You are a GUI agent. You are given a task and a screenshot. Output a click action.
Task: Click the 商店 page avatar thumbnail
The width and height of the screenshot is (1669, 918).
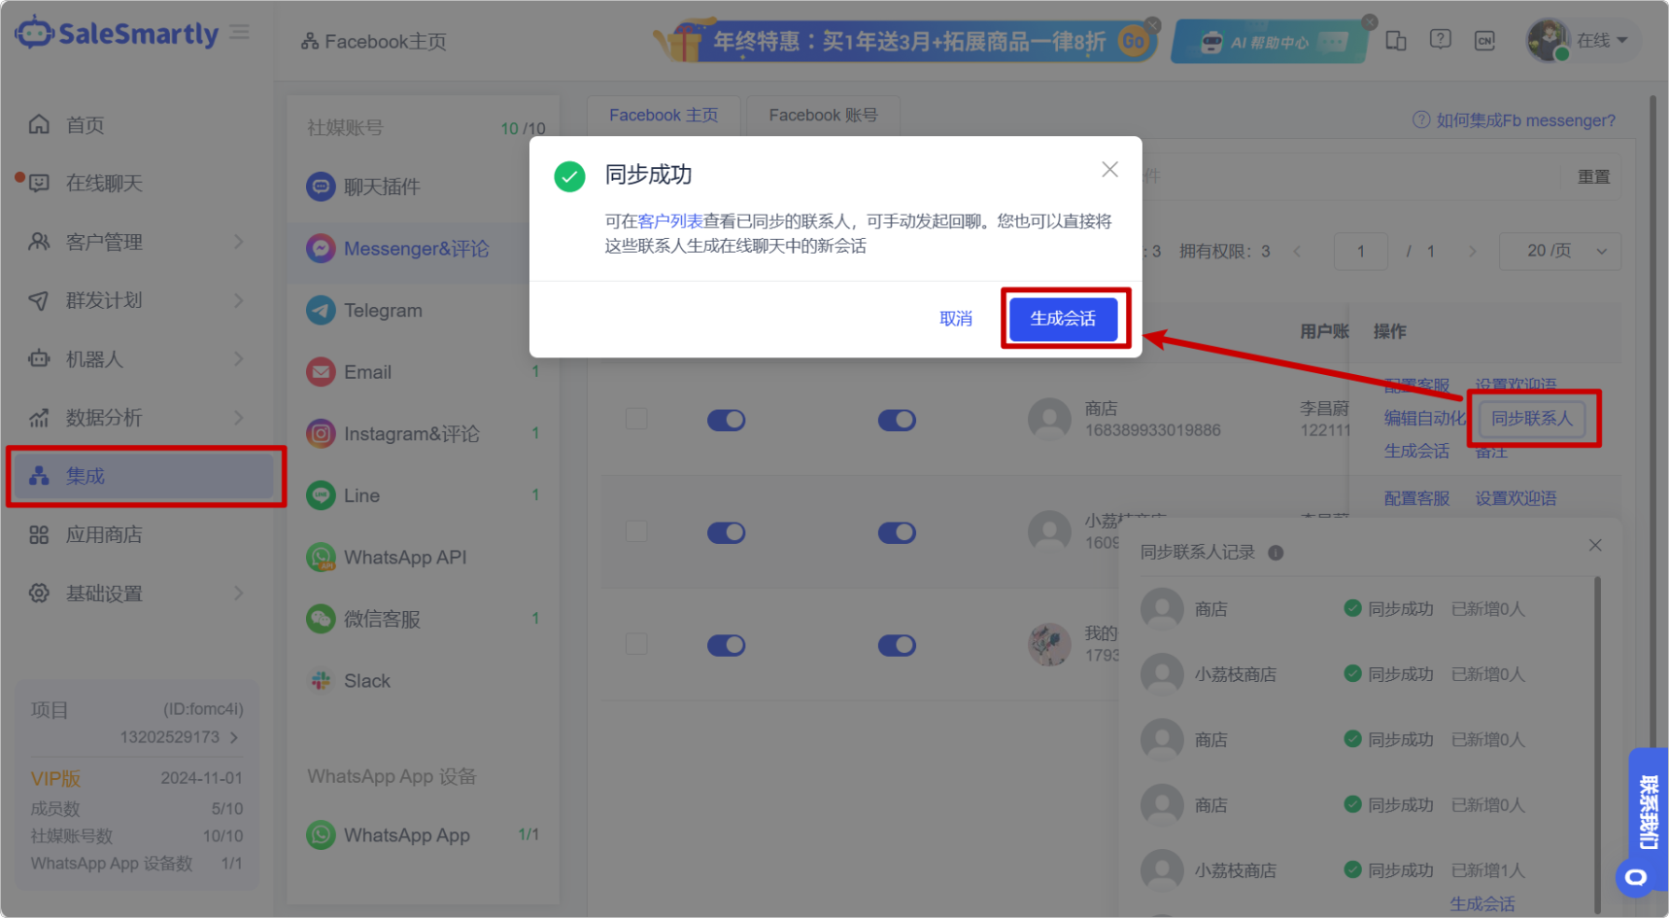point(1049,420)
